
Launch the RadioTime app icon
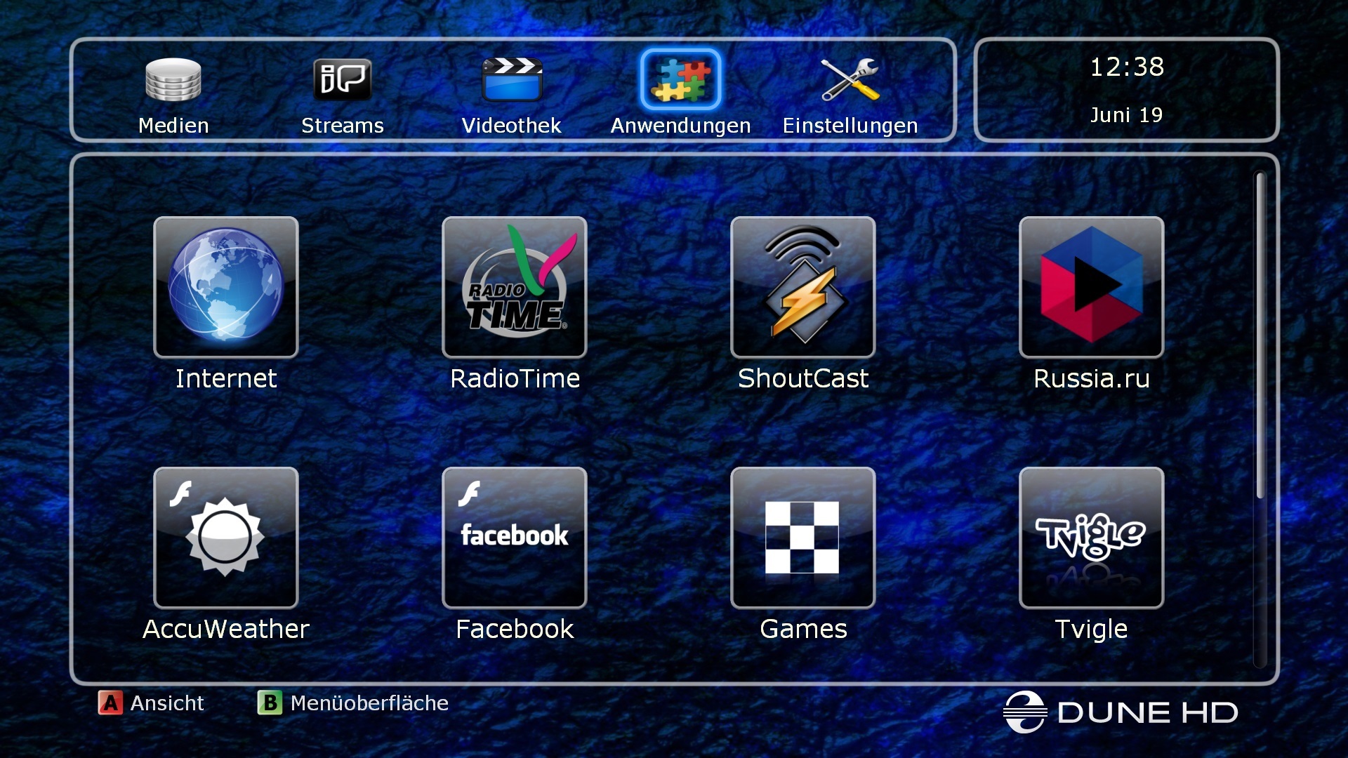coord(514,286)
